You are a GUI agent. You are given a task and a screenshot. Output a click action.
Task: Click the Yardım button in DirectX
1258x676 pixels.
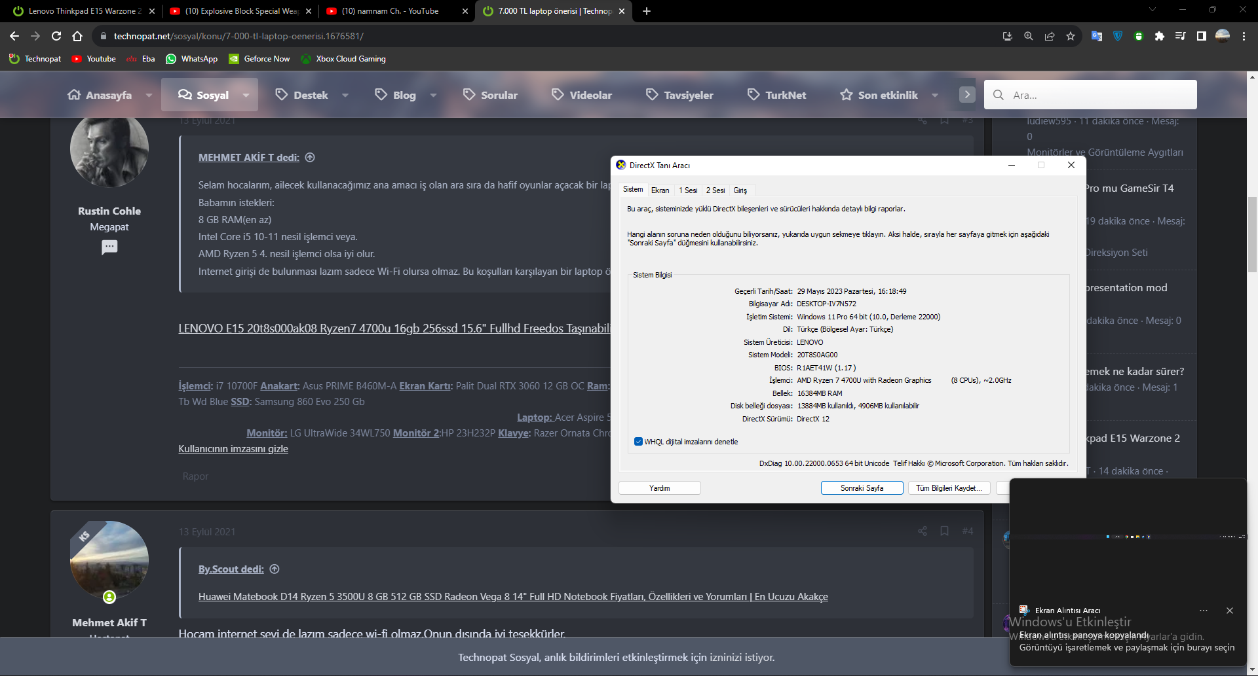tap(660, 488)
